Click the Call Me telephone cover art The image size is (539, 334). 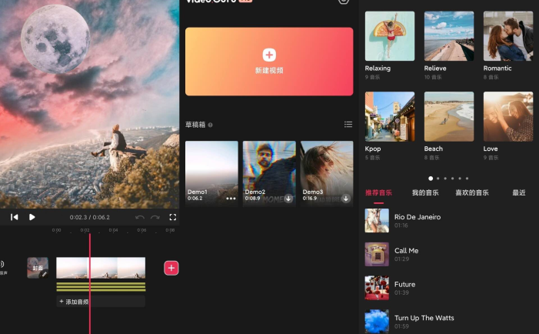coord(377,254)
